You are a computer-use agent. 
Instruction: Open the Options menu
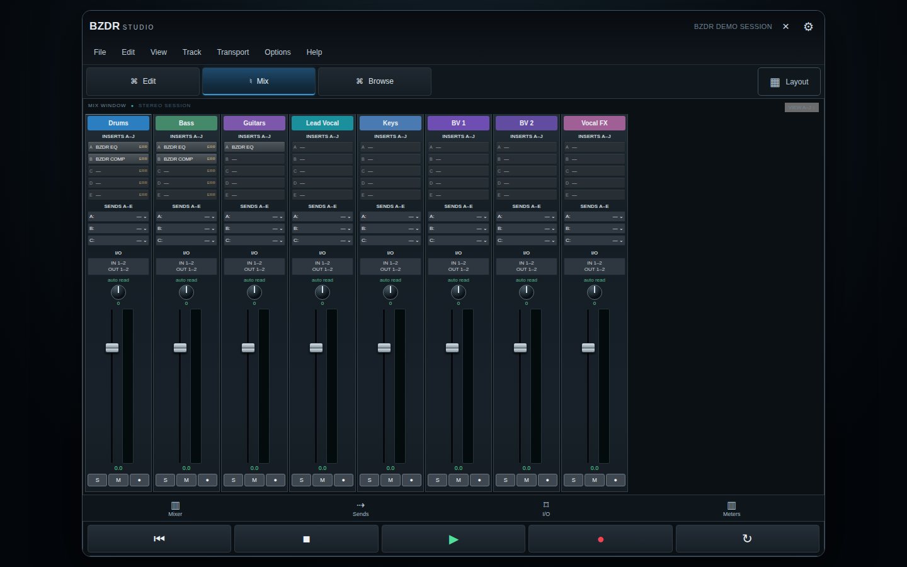coord(278,52)
